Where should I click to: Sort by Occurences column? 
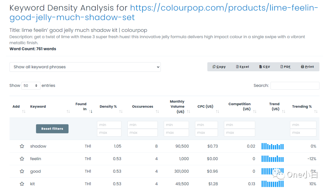157,112
